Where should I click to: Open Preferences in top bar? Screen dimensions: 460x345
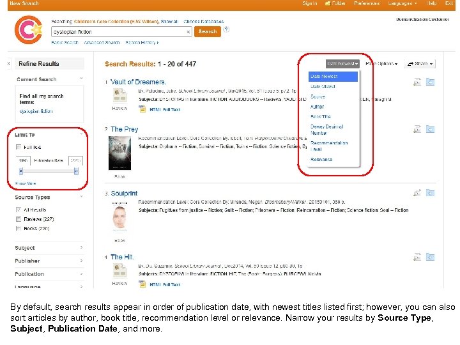[x=367, y=4]
